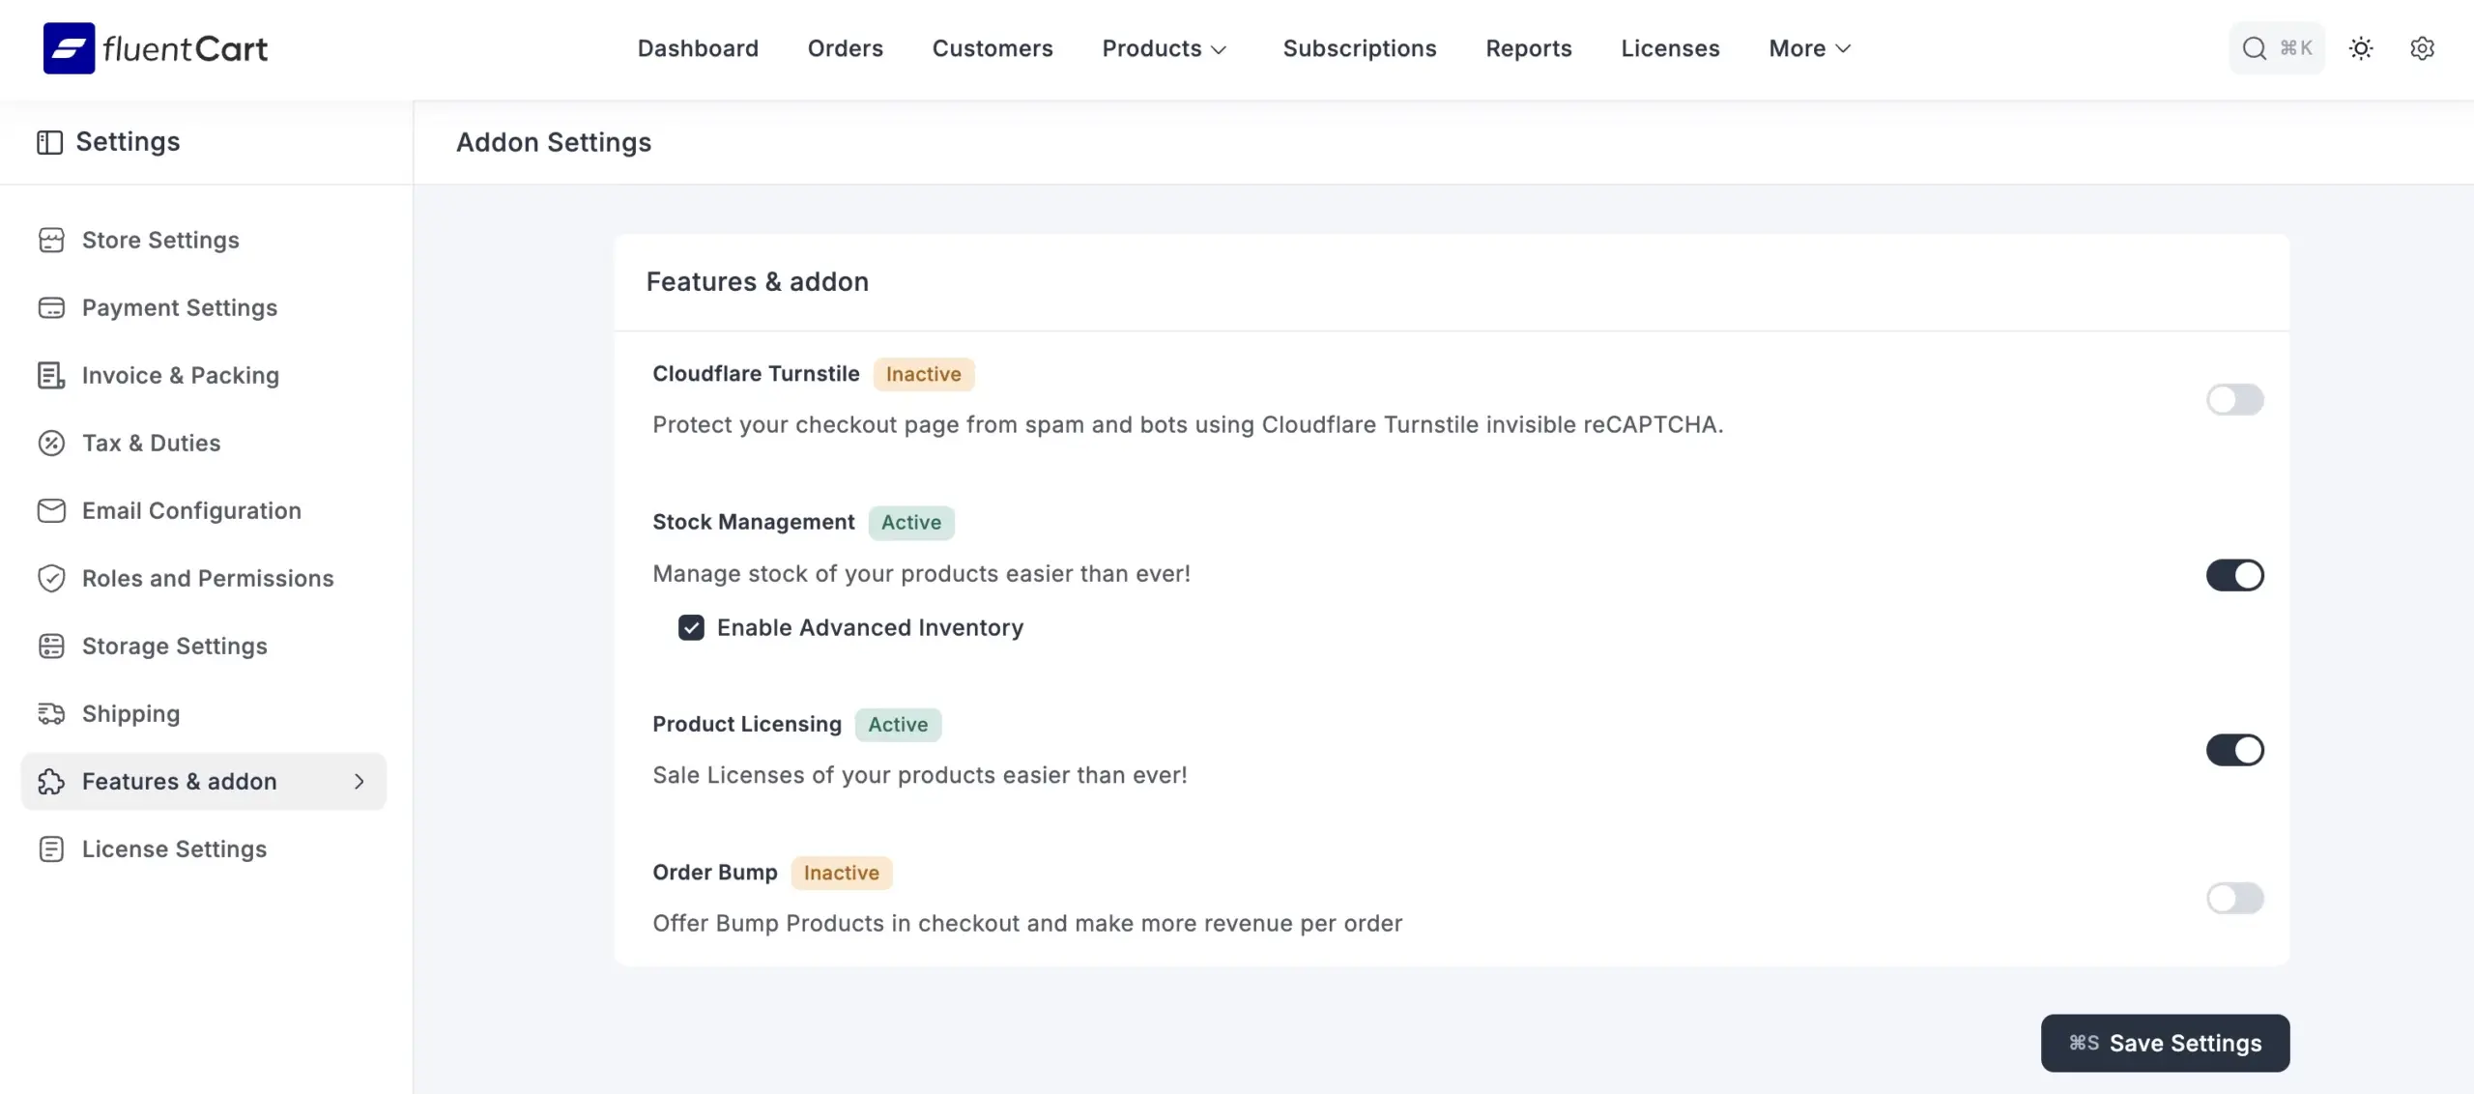
Task: Expand the More navigation menu
Action: click(x=1808, y=47)
